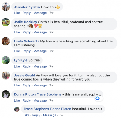
Task: Open Jodie Hockley's profile via name link
Action: pos(25,22)
